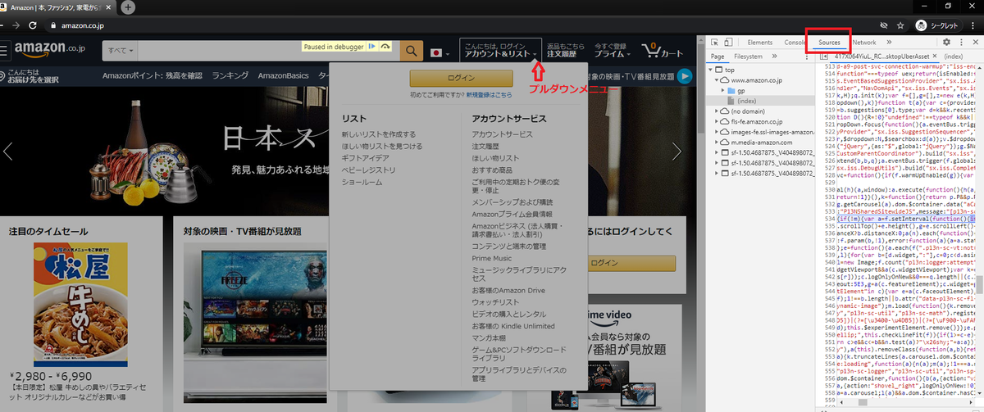Viewport: 984px width, 412px height.
Task: Open アカウントサービス link in menu
Action: click(502, 134)
